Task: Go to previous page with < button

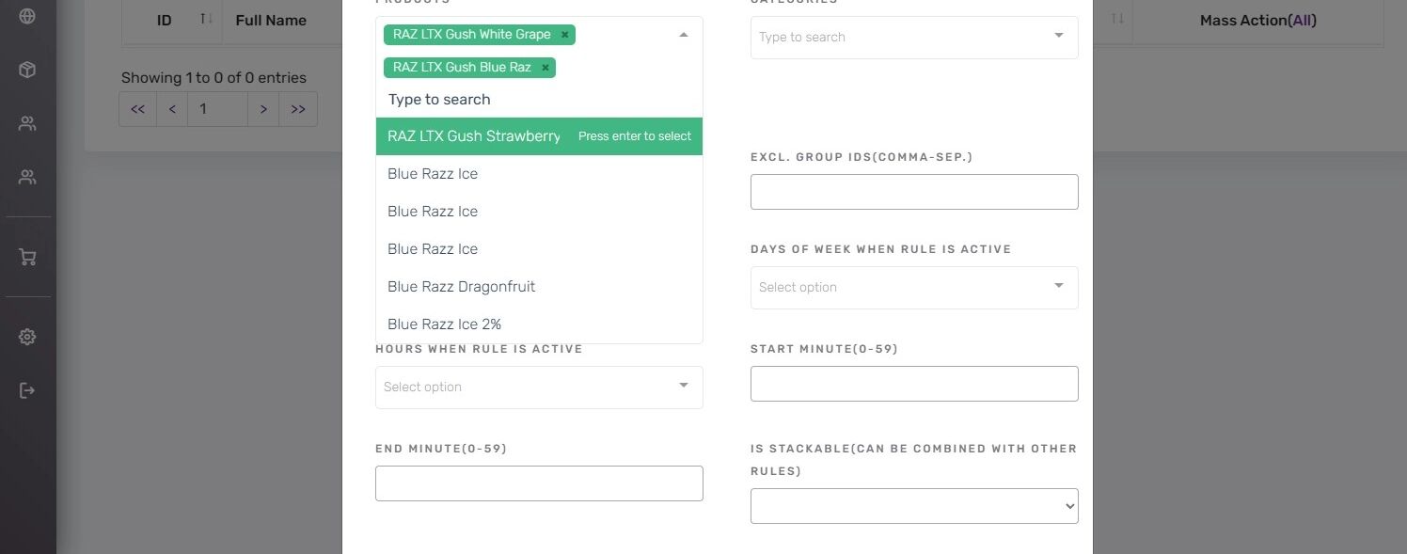Action: (x=172, y=109)
